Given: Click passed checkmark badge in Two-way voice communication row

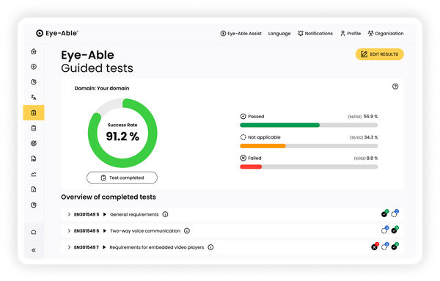Looking at the screenshot, I should click(x=395, y=230).
